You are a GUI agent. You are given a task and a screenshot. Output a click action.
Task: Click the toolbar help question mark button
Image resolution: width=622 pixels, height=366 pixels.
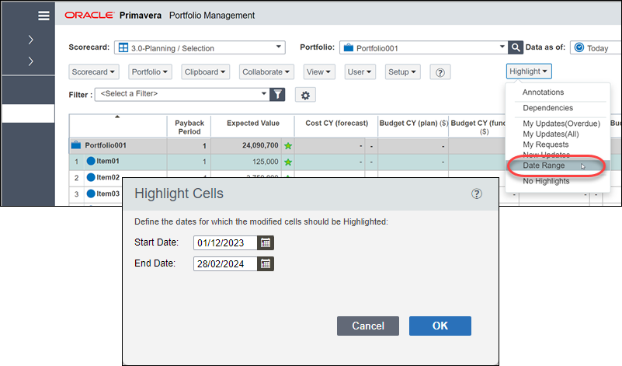(x=440, y=72)
